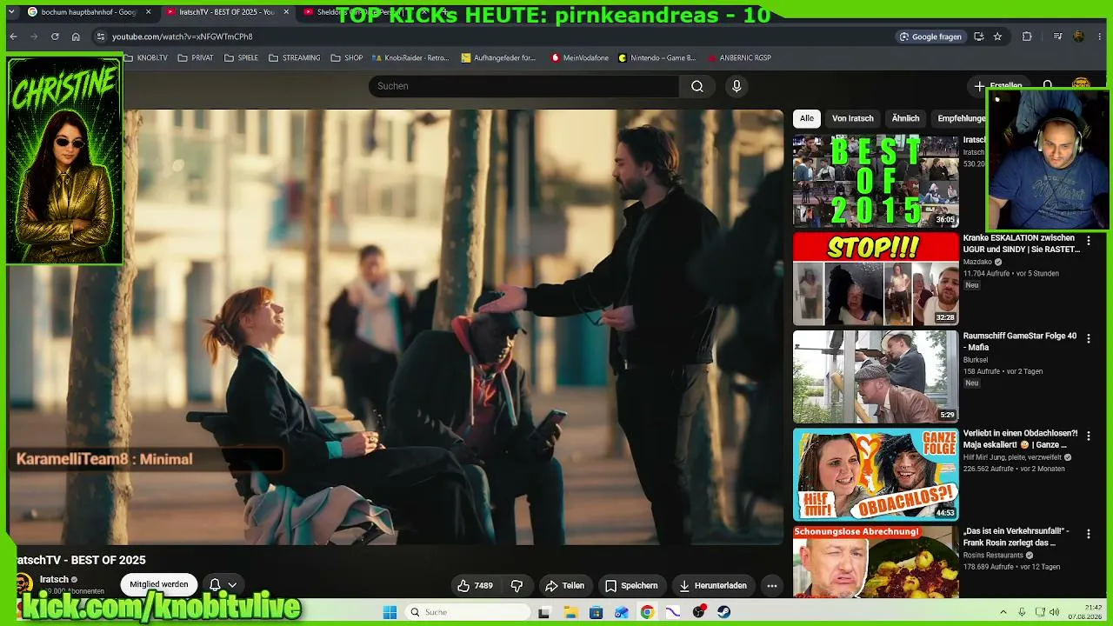This screenshot has height=626, width=1113.
Task: Like the video with thumbs up
Action: [475, 586]
